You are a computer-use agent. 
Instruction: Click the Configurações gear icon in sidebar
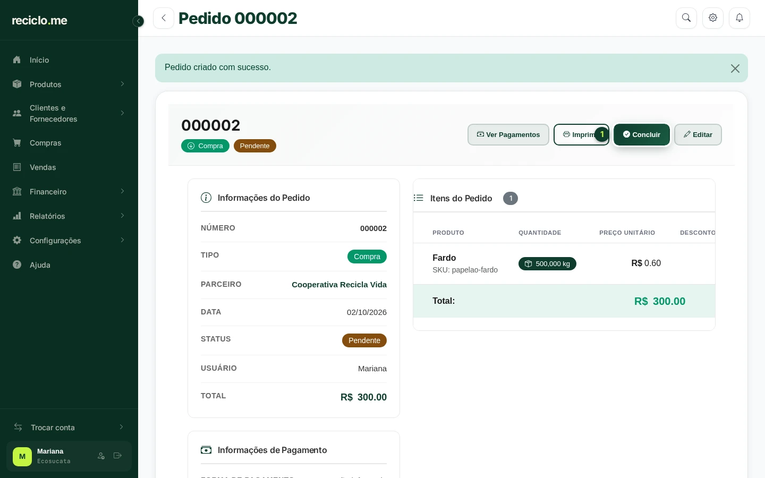(17, 241)
